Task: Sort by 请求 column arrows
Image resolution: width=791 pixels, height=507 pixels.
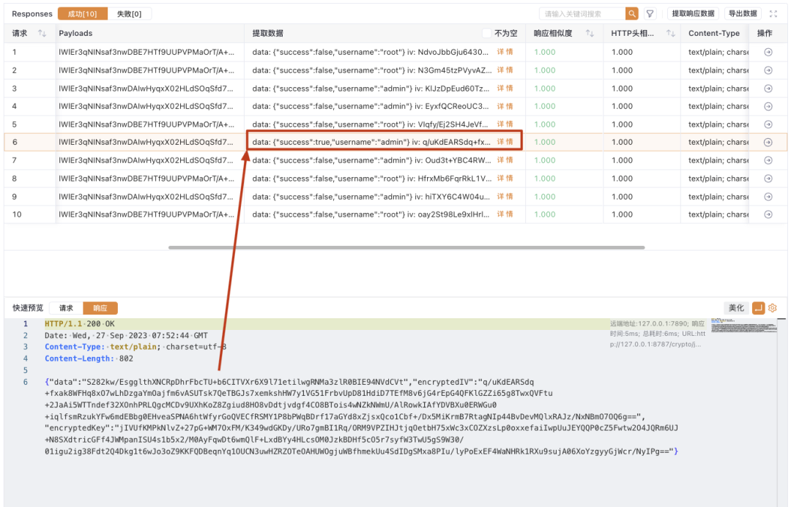Action: click(42, 33)
